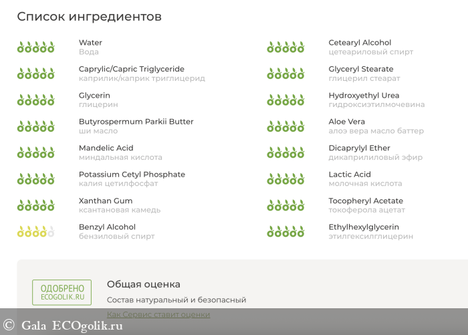Open the Hydroxyethyl Urea ingredient entry
Screen dimensions: 468x335
point(364,96)
